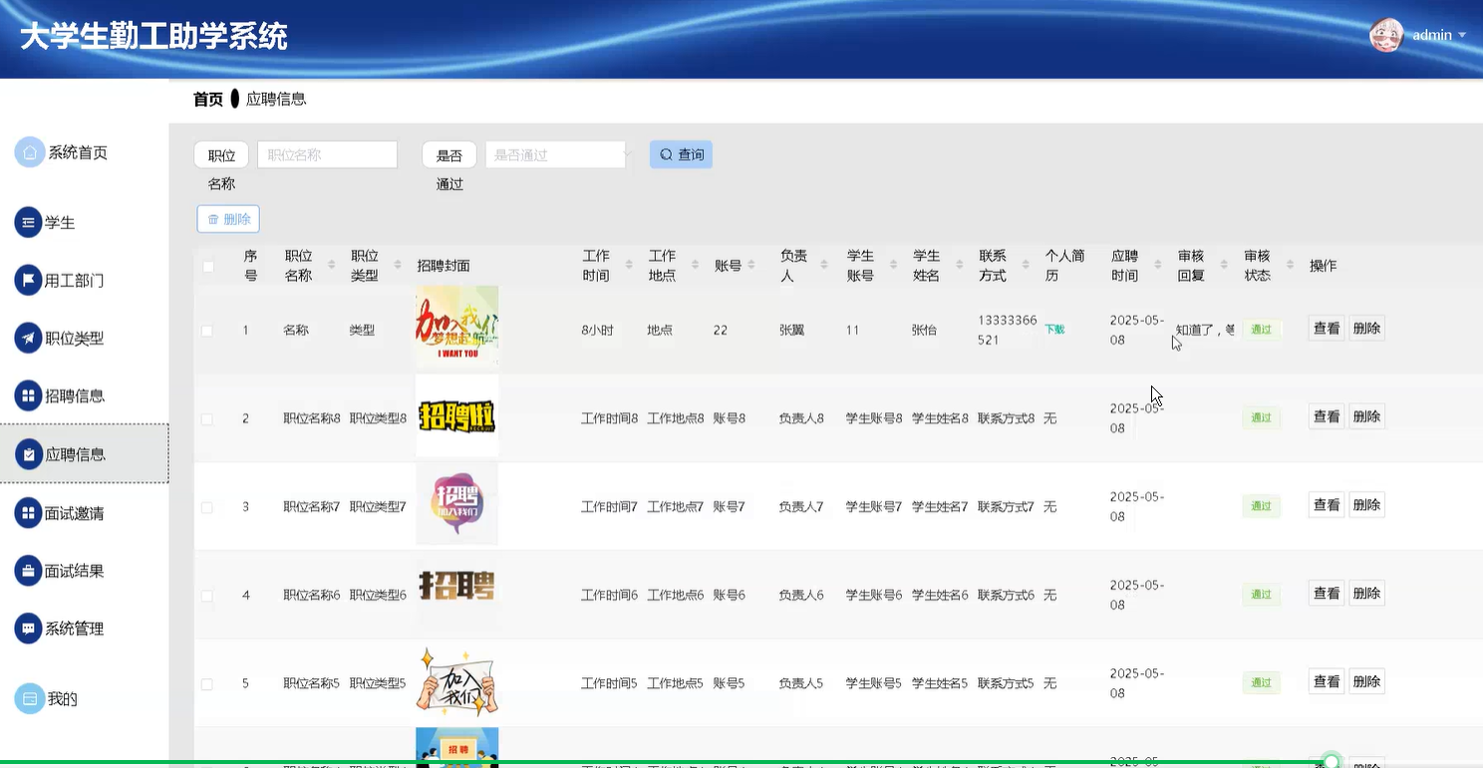Click the 大学生勤工助学系统 title

click(x=154, y=37)
